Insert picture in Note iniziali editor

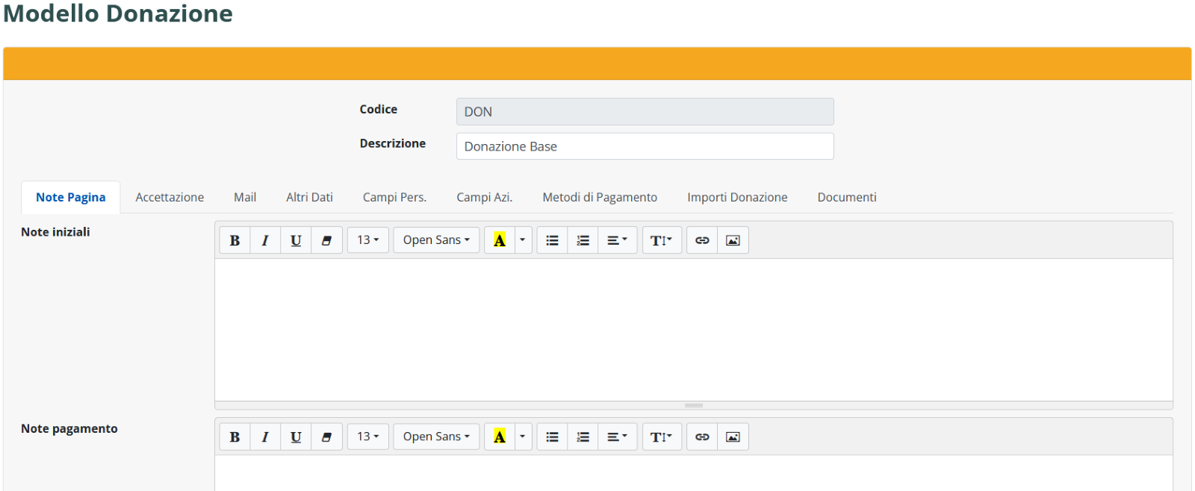pyautogui.click(x=733, y=240)
